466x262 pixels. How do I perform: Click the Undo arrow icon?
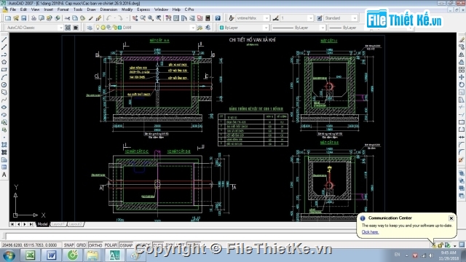click(108, 18)
